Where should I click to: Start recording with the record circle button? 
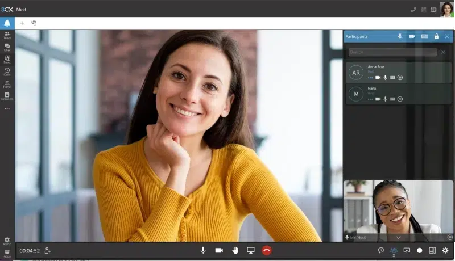[420, 250]
